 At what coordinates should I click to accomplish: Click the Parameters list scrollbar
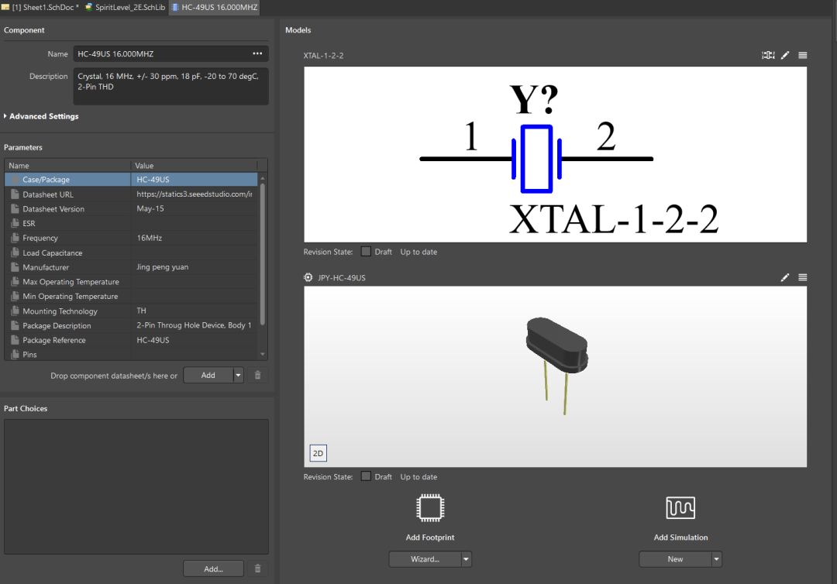(262, 254)
